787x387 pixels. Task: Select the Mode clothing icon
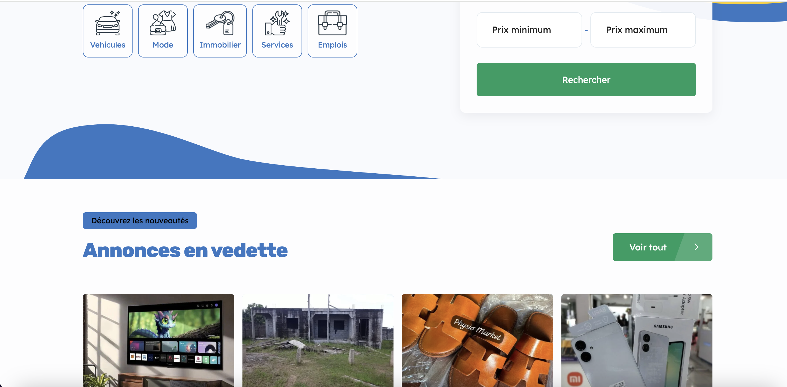coord(163,23)
